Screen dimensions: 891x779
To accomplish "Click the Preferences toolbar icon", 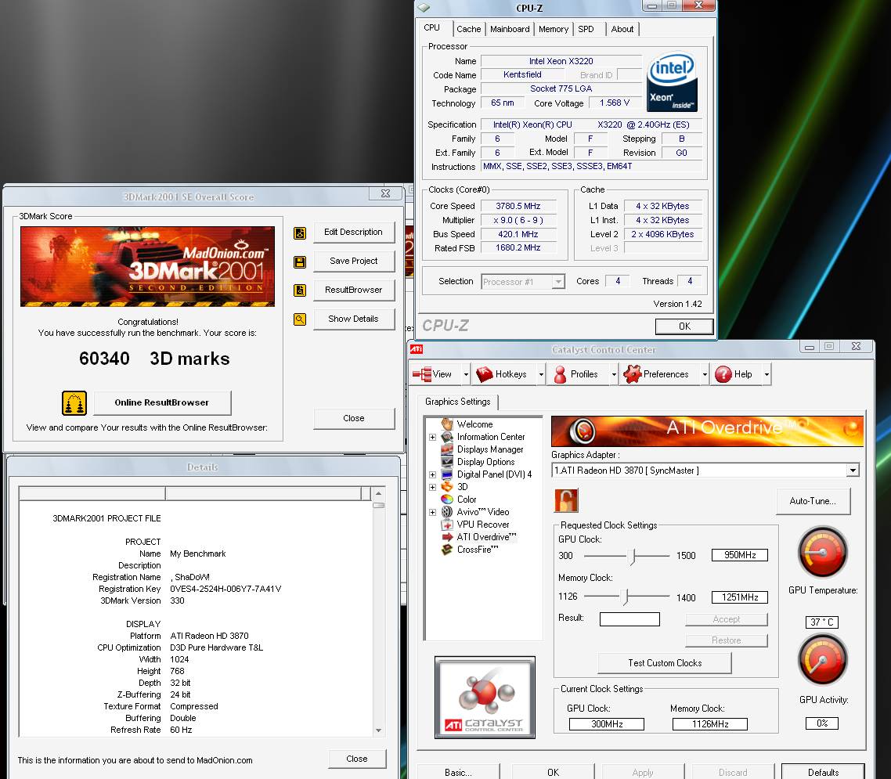I will pos(633,374).
